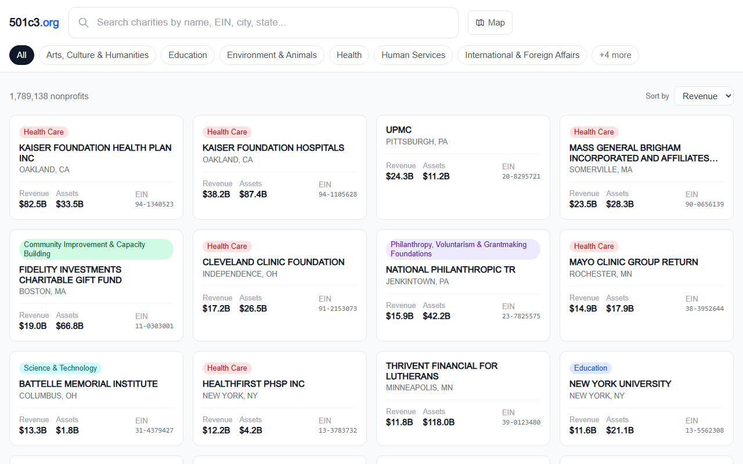The width and height of the screenshot is (743, 464).
Task: Go to the 501c3.org home logo
Action: click(x=34, y=23)
